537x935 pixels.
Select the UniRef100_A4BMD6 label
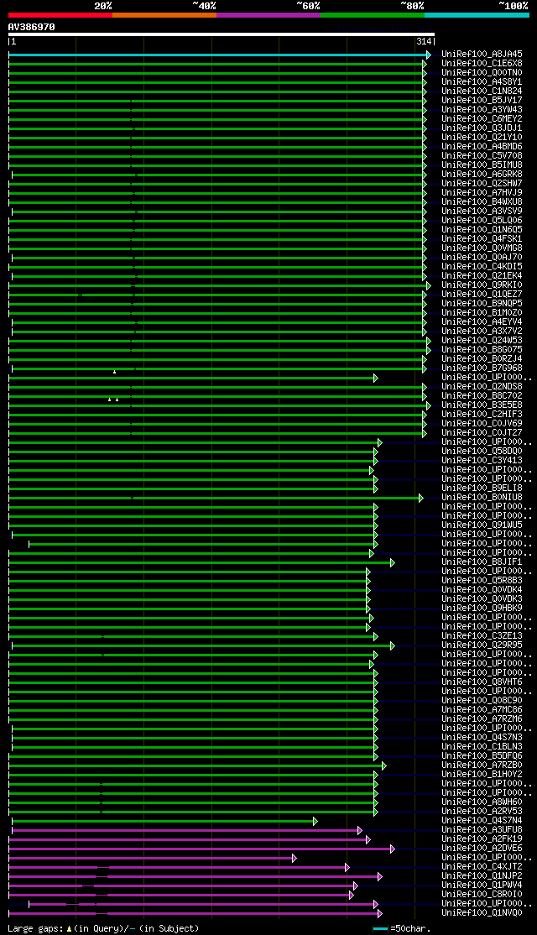482,146
